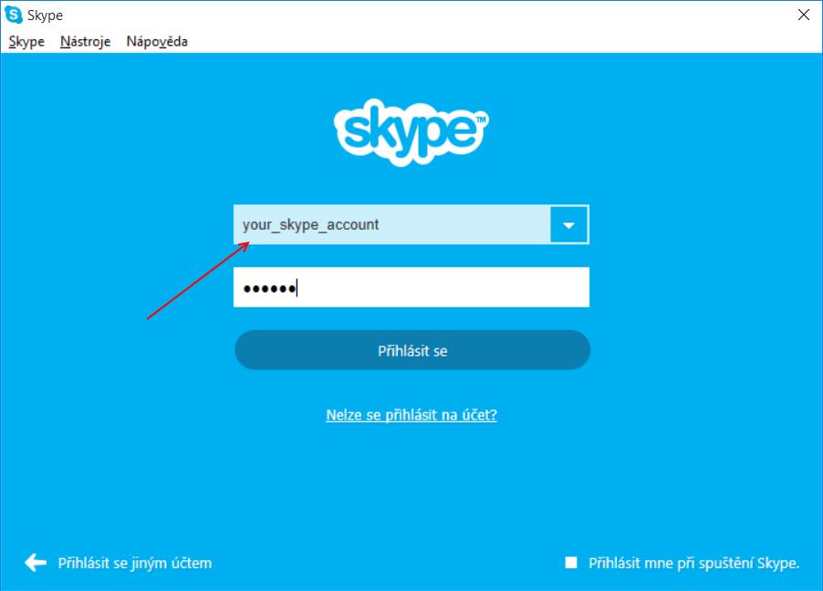Enable Přihlásit mne při spuštění Skype checkbox
Viewport: 823px width, 591px height.
tap(571, 563)
